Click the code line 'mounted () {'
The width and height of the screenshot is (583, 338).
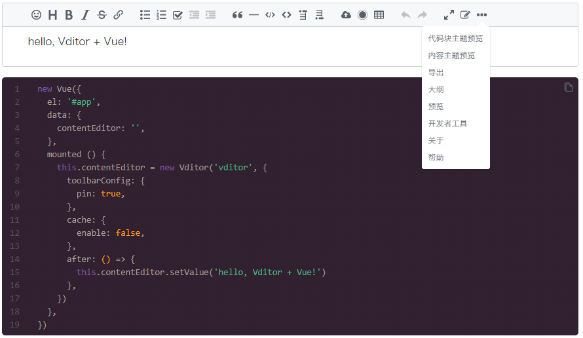coord(76,155)
